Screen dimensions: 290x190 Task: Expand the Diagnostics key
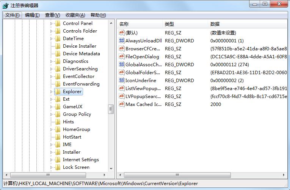[x=51, y=61]
